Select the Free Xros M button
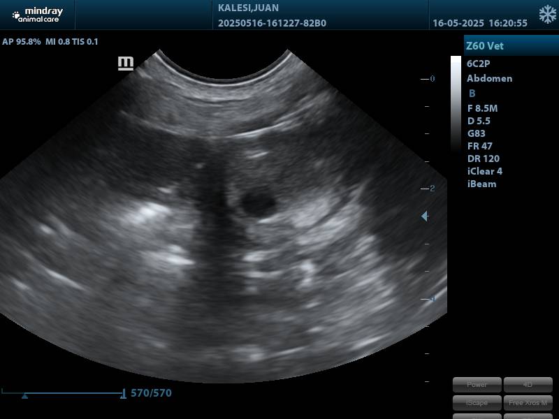 coord(528,403)
